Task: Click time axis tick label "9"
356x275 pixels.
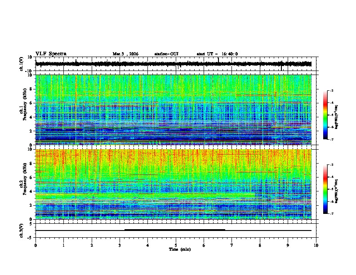Action: point(288,245)
